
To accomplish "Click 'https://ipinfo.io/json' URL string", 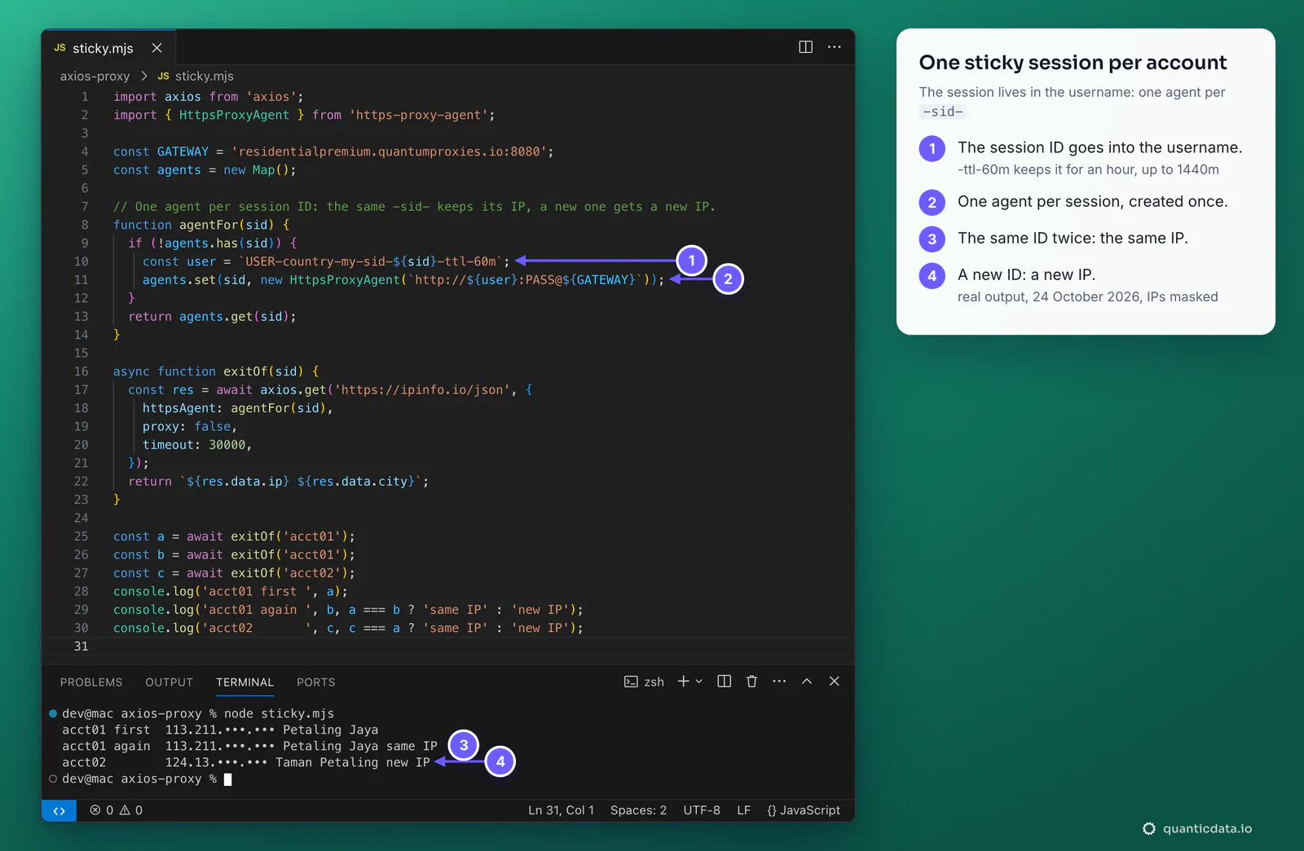I will (x=422, y=390).
